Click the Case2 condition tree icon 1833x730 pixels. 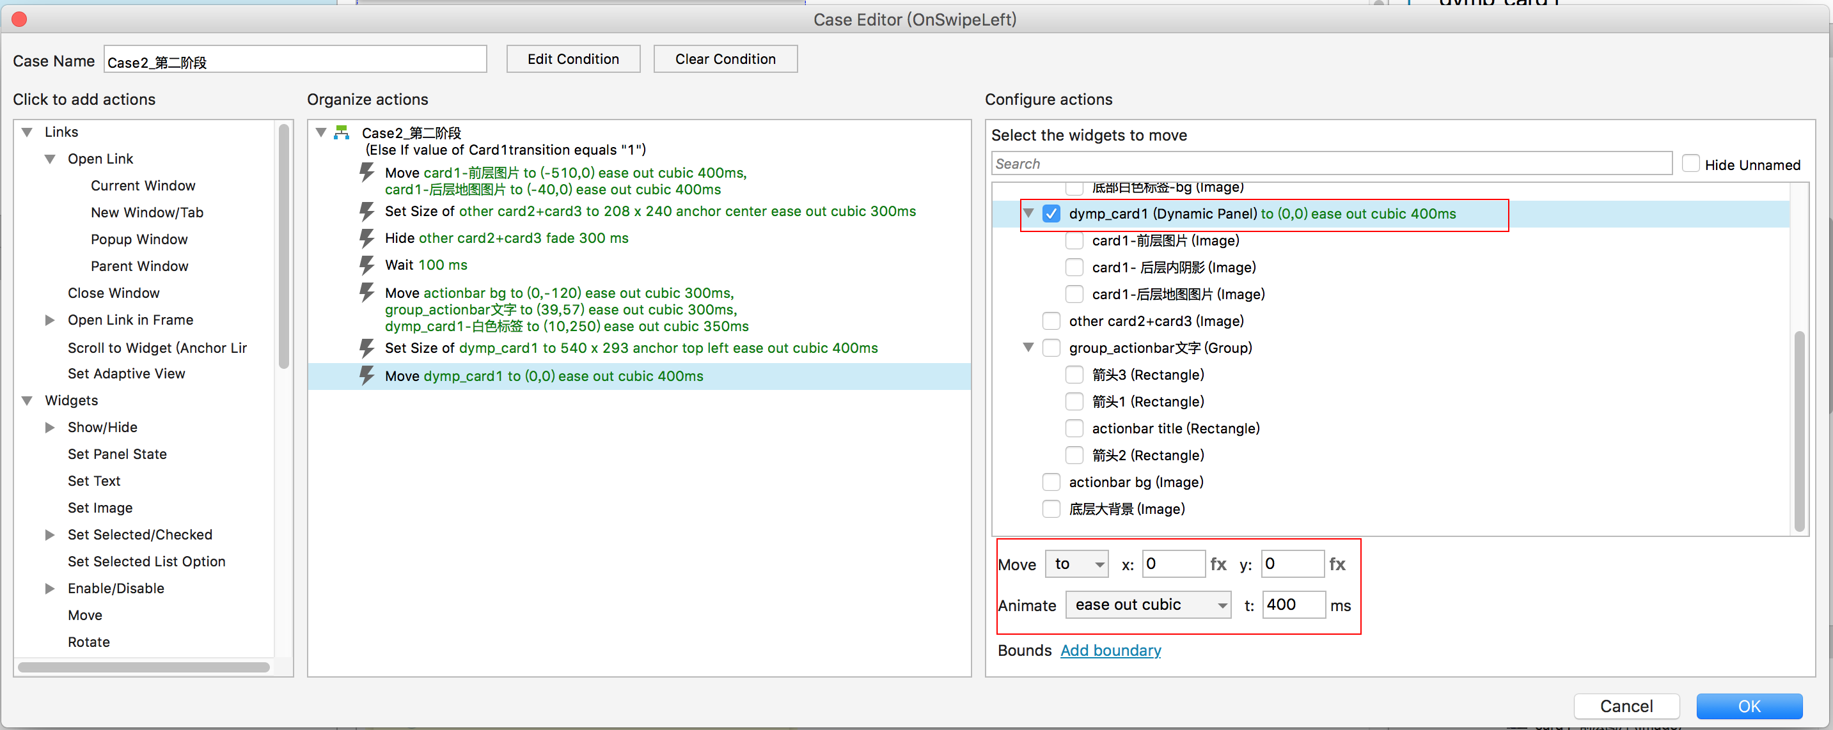(x=342, y=132)
